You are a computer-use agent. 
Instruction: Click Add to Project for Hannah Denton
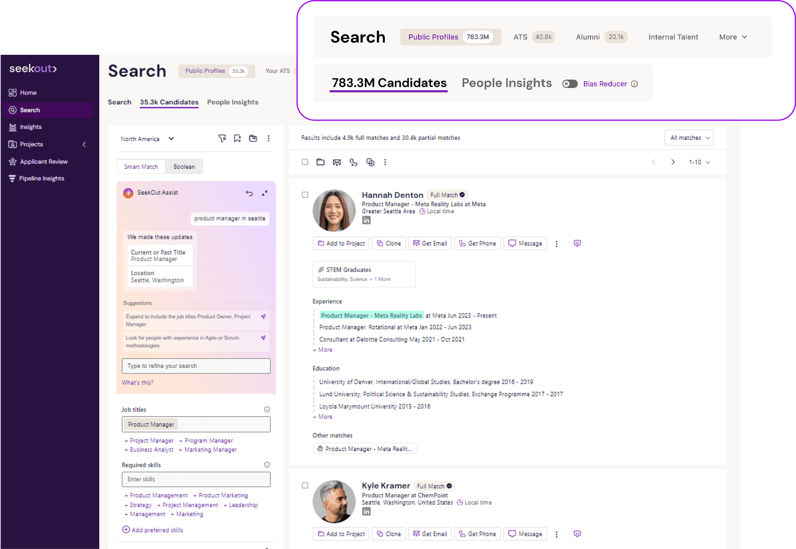click(x=341, y=243)
